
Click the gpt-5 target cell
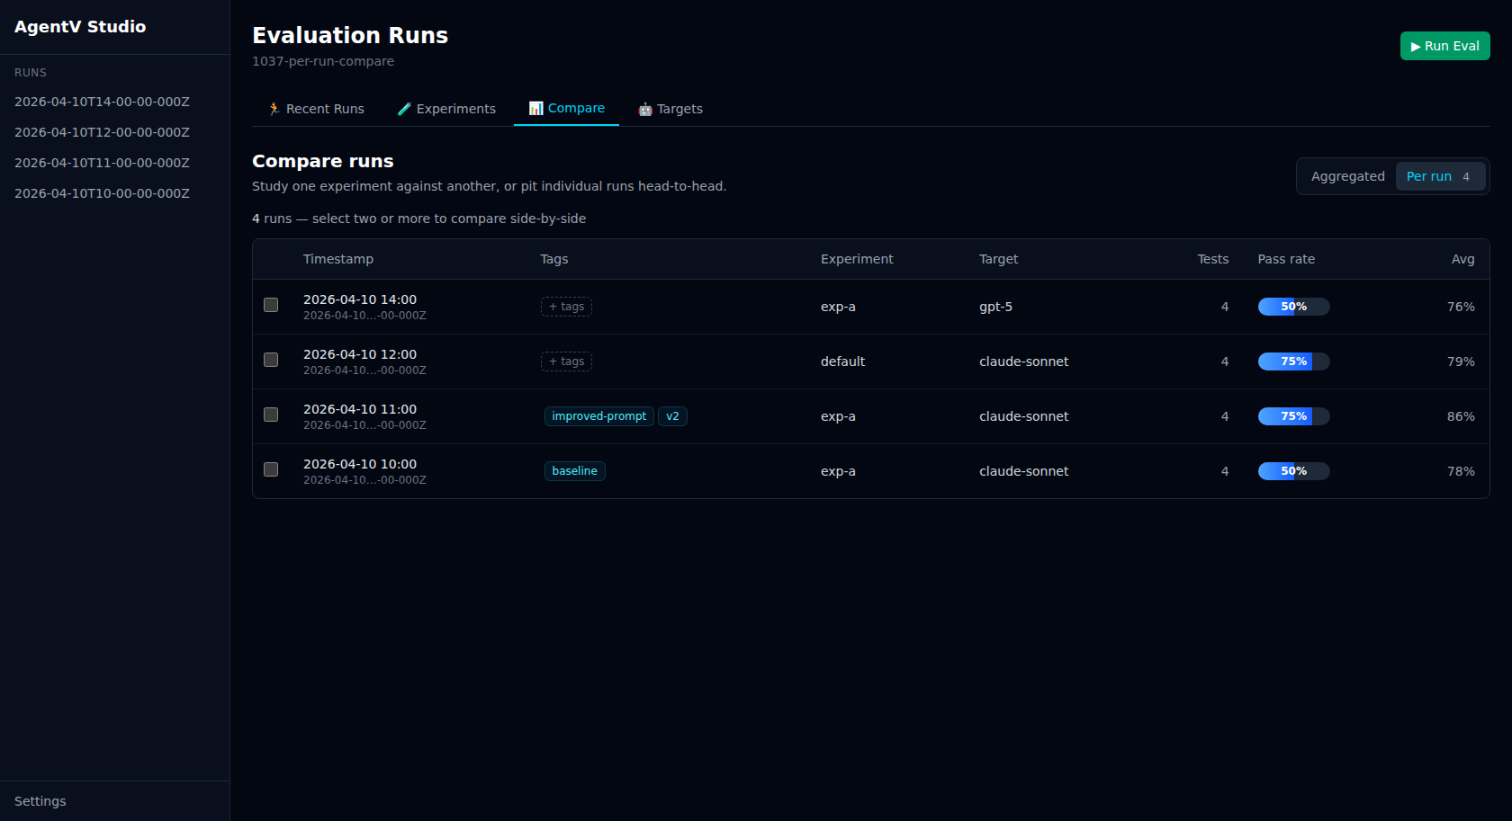tap(995, 307)
